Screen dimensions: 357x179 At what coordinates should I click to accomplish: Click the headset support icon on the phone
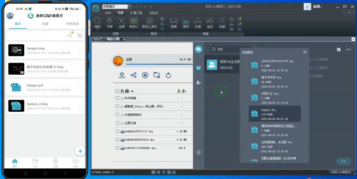tap(70, 35)
